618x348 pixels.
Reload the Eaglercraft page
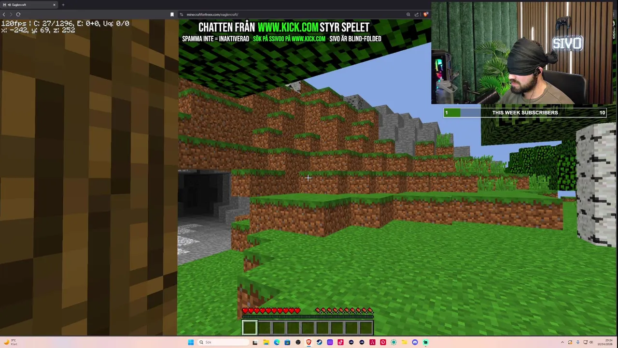tap(18, 14)
